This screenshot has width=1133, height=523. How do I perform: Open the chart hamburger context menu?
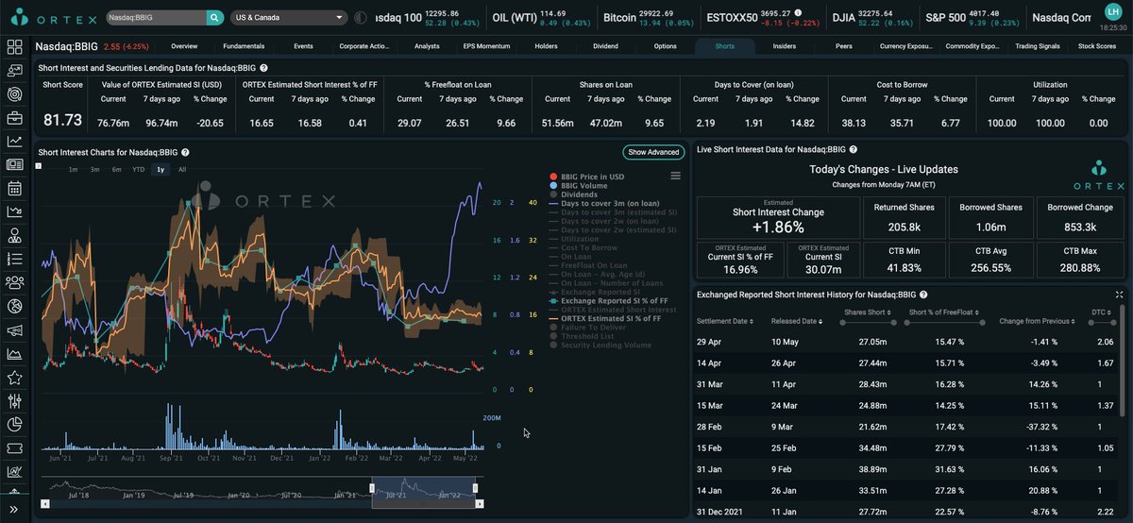point(675,176)
